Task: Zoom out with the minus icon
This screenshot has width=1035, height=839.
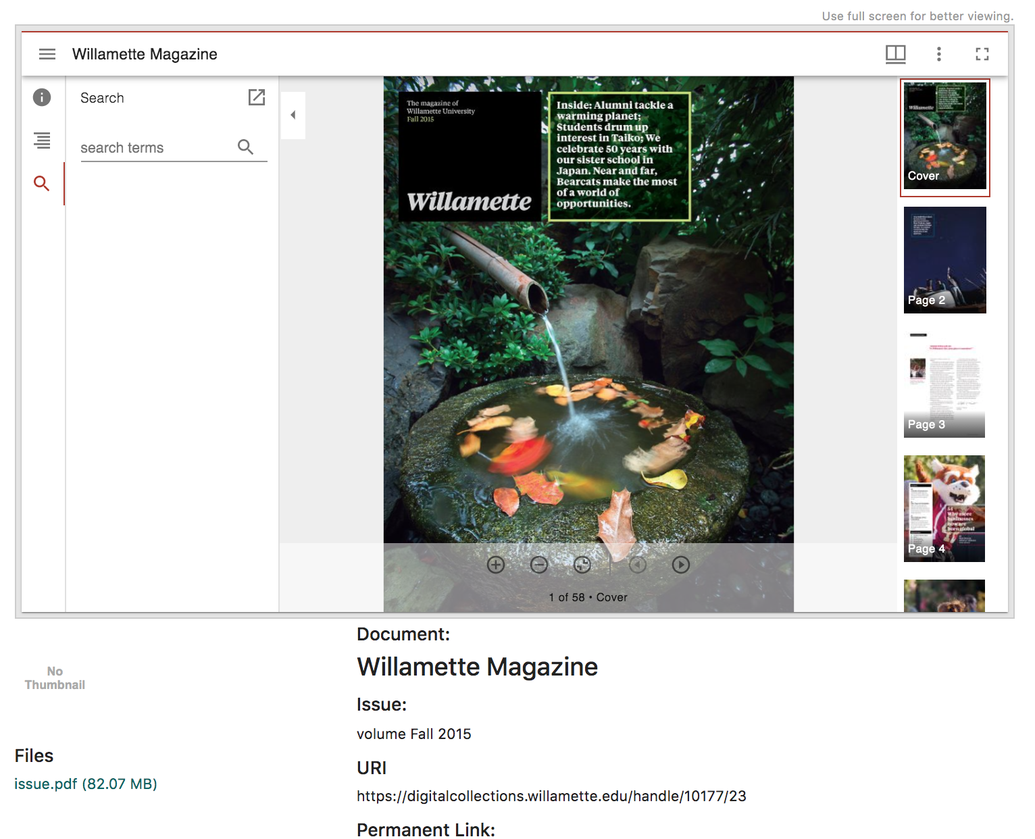Action: (x=539, y=565)
